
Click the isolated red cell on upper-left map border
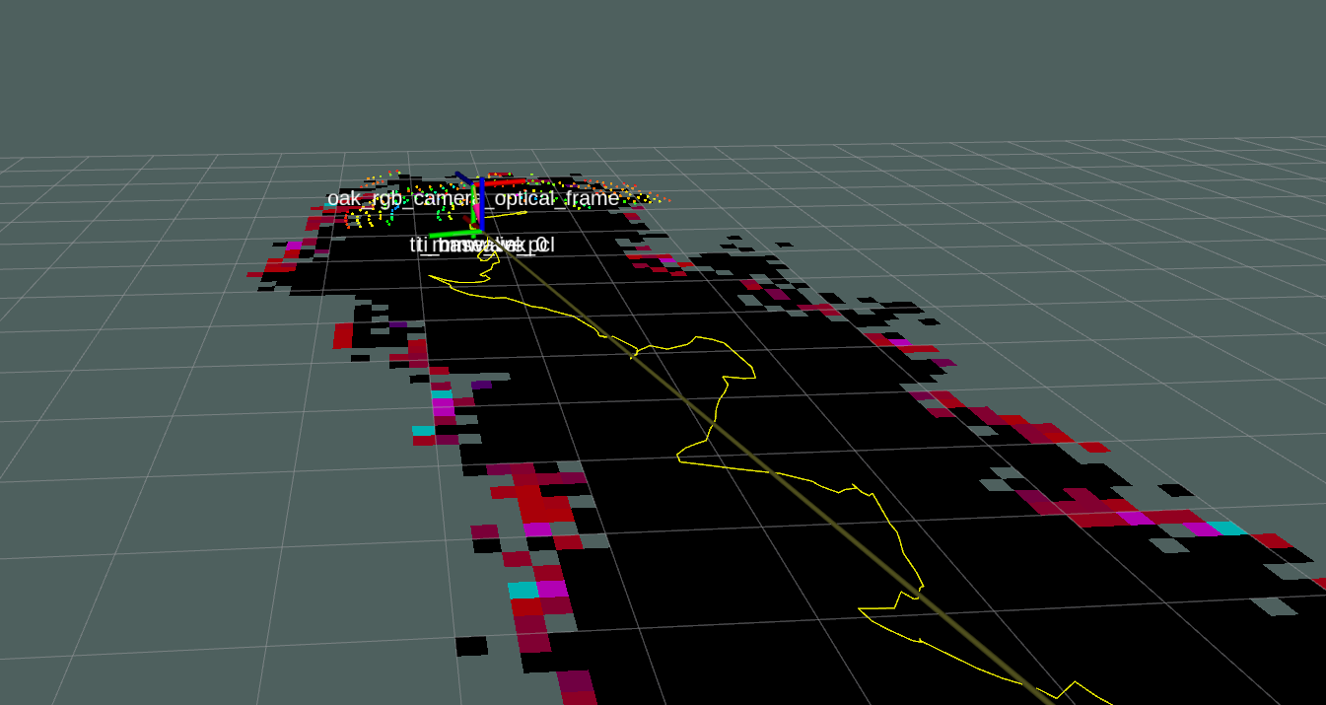point(342,335)
